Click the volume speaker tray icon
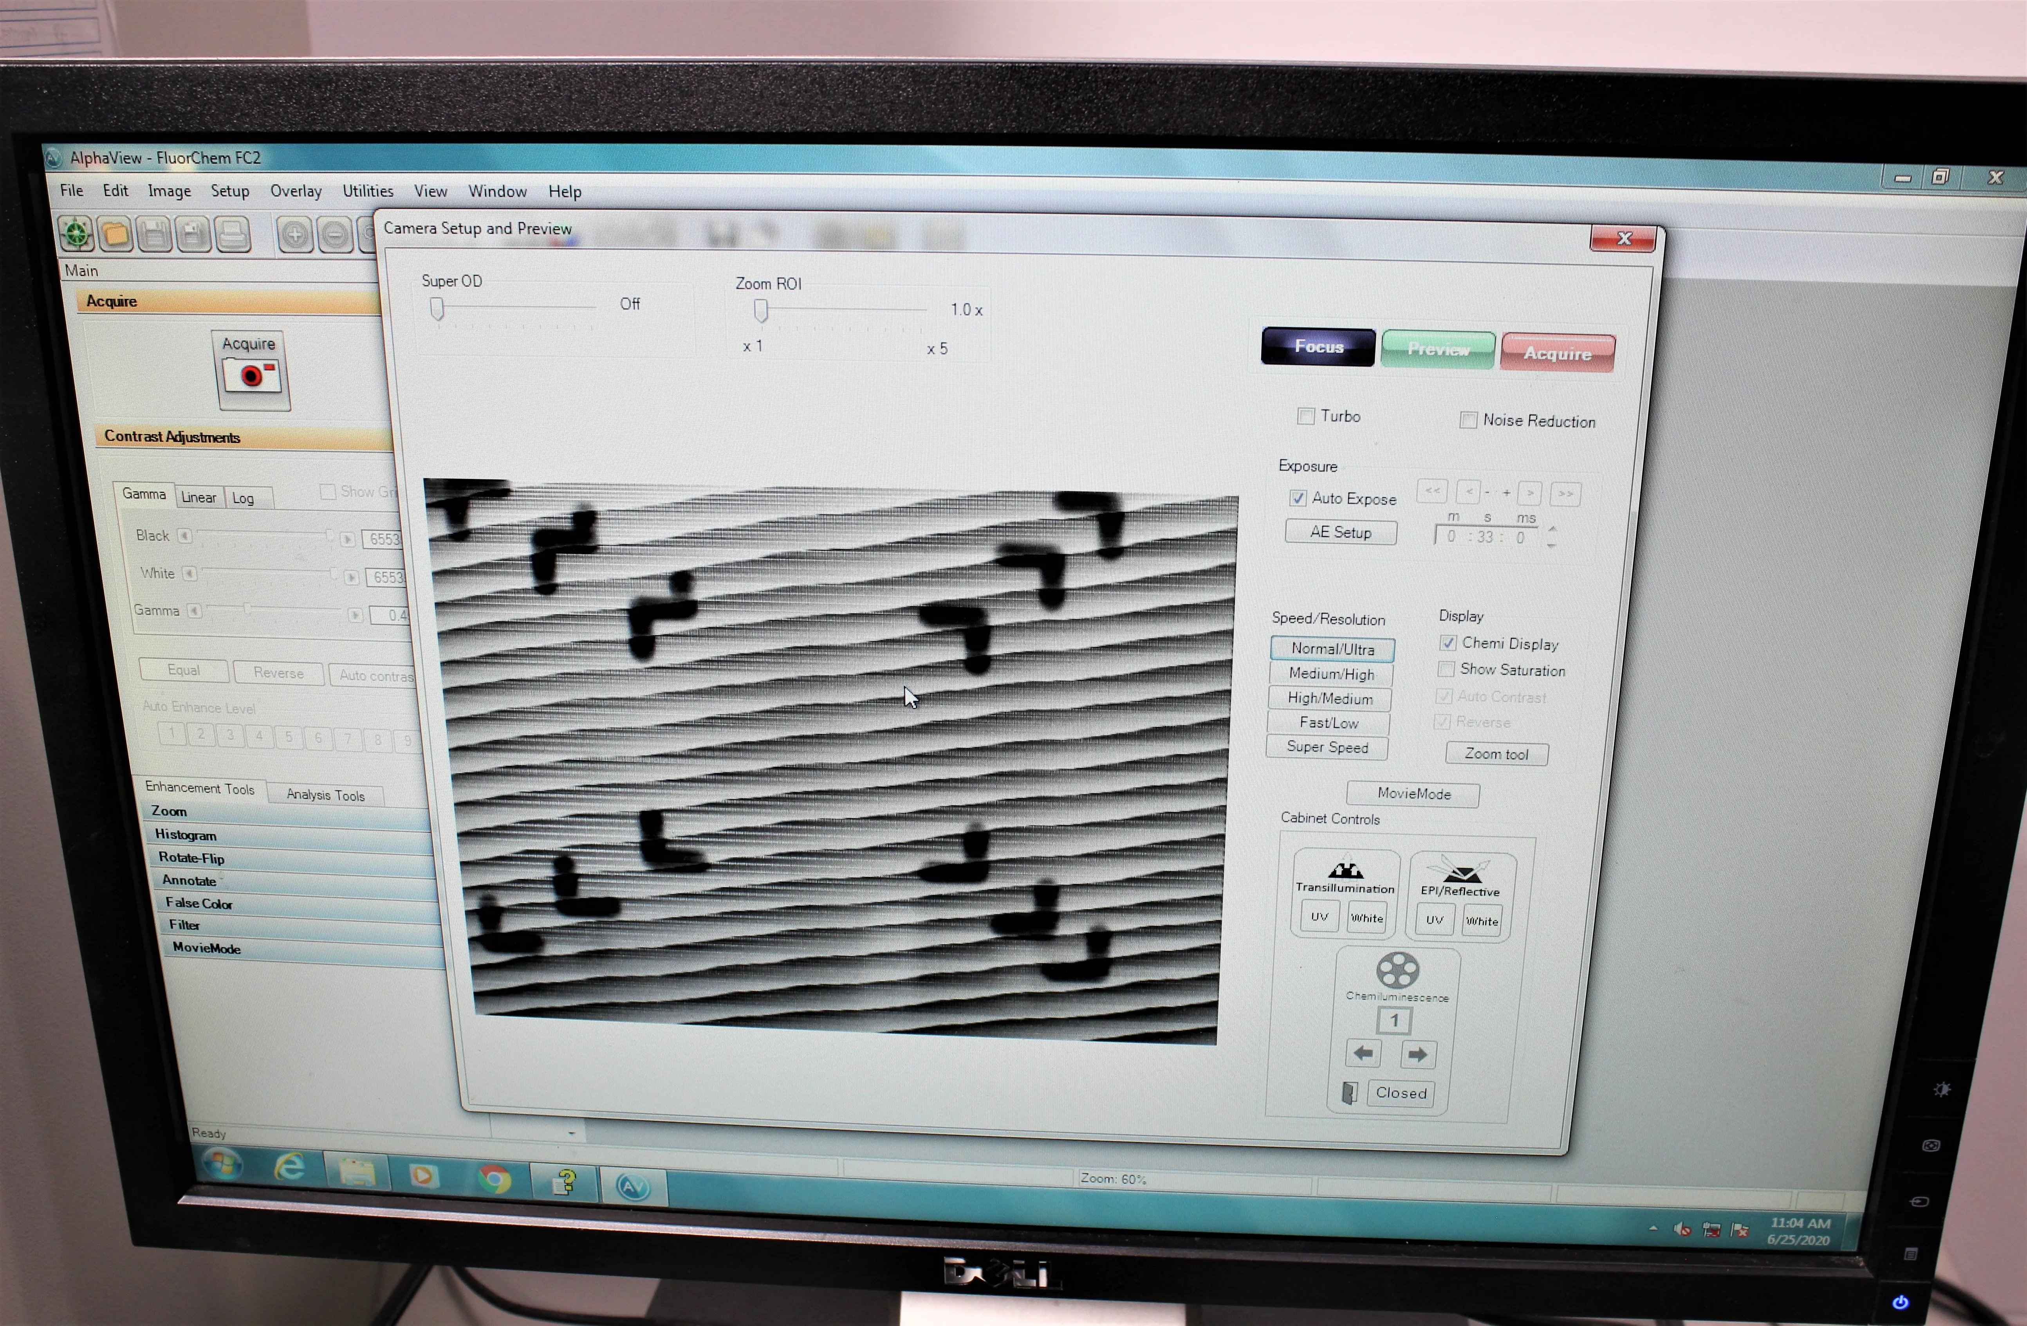 point(1682,1229)
